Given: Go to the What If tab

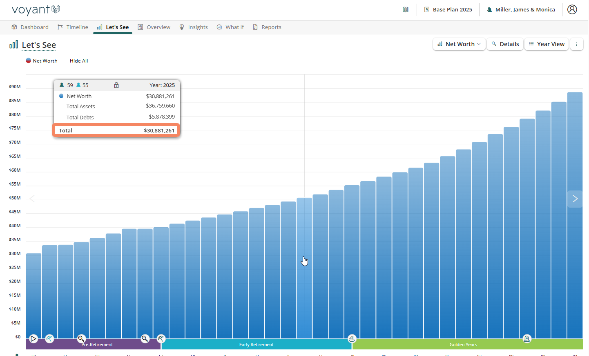Looking at the screenshot, I should click(230, 27).
